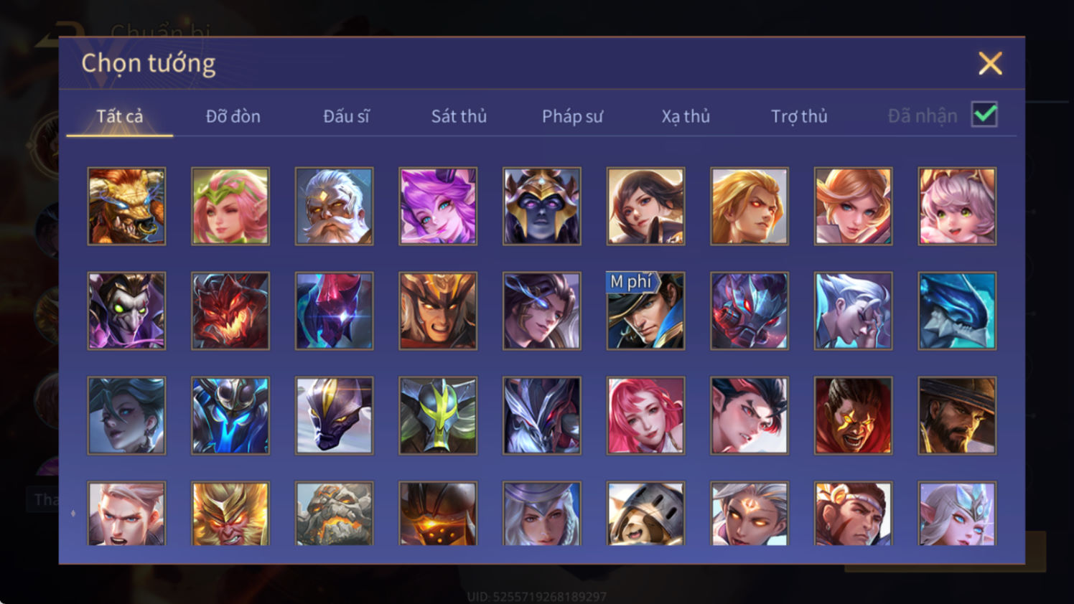This screenshot has width=1074, height=604.
Task: Toggle the "Đã nhận" checkbox
Action: (984, 115)
